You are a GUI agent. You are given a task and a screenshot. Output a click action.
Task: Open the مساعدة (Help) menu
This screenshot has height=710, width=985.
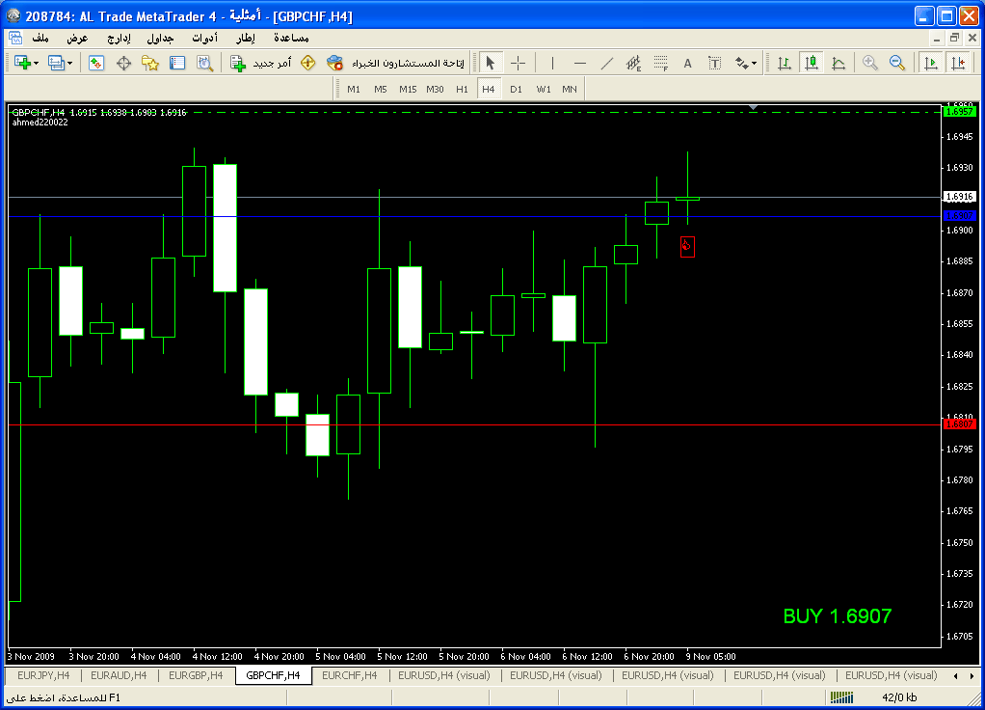coord(291,38)
